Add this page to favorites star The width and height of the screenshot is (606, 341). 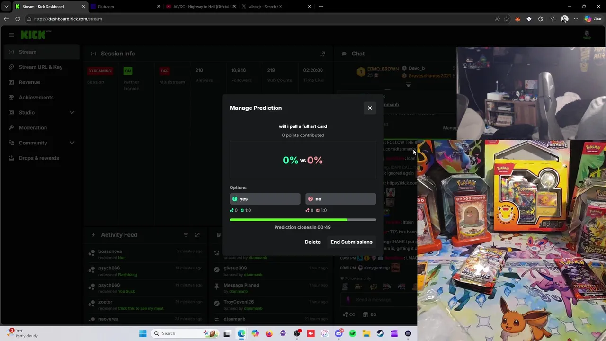(x=506, y=19)
